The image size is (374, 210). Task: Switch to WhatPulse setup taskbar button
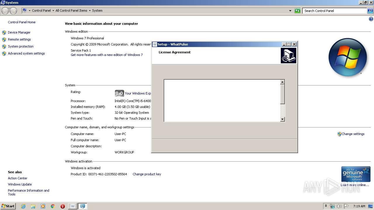pyautogui.click(x=72, y=206)
